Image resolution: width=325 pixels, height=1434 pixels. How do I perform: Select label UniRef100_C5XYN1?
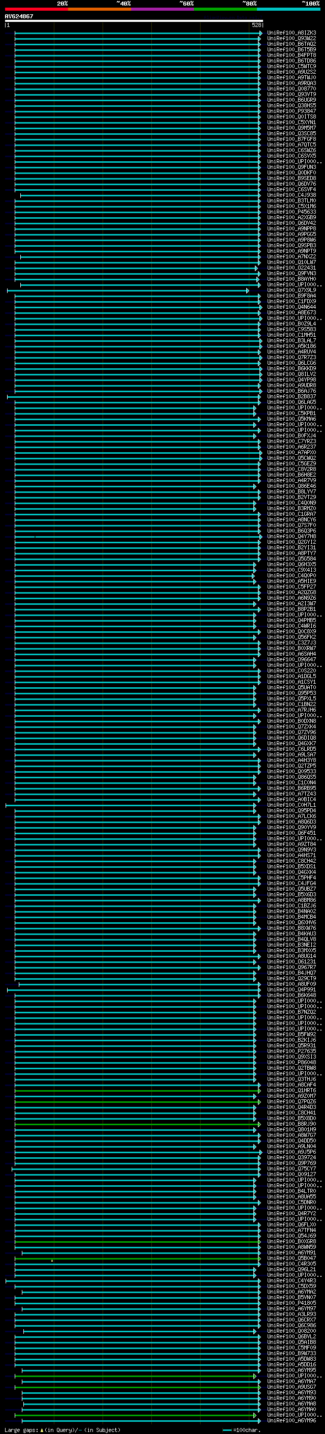[291, 123]
